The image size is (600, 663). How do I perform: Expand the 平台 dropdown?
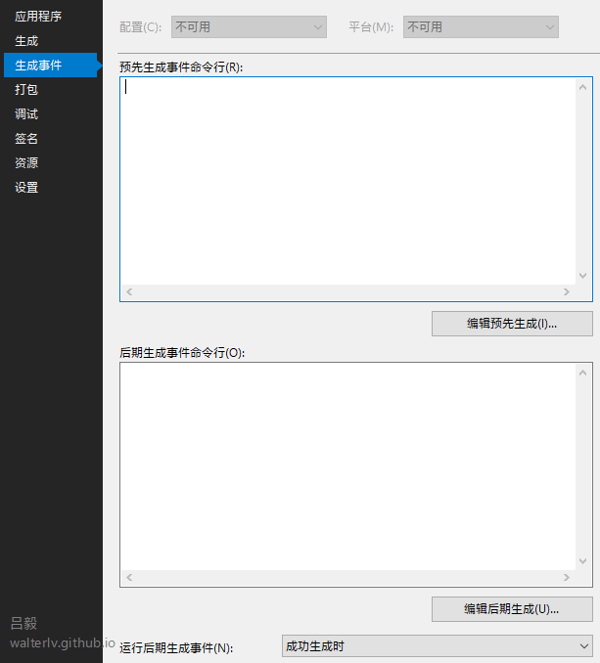pyautogui.click(x=481, y=27)
